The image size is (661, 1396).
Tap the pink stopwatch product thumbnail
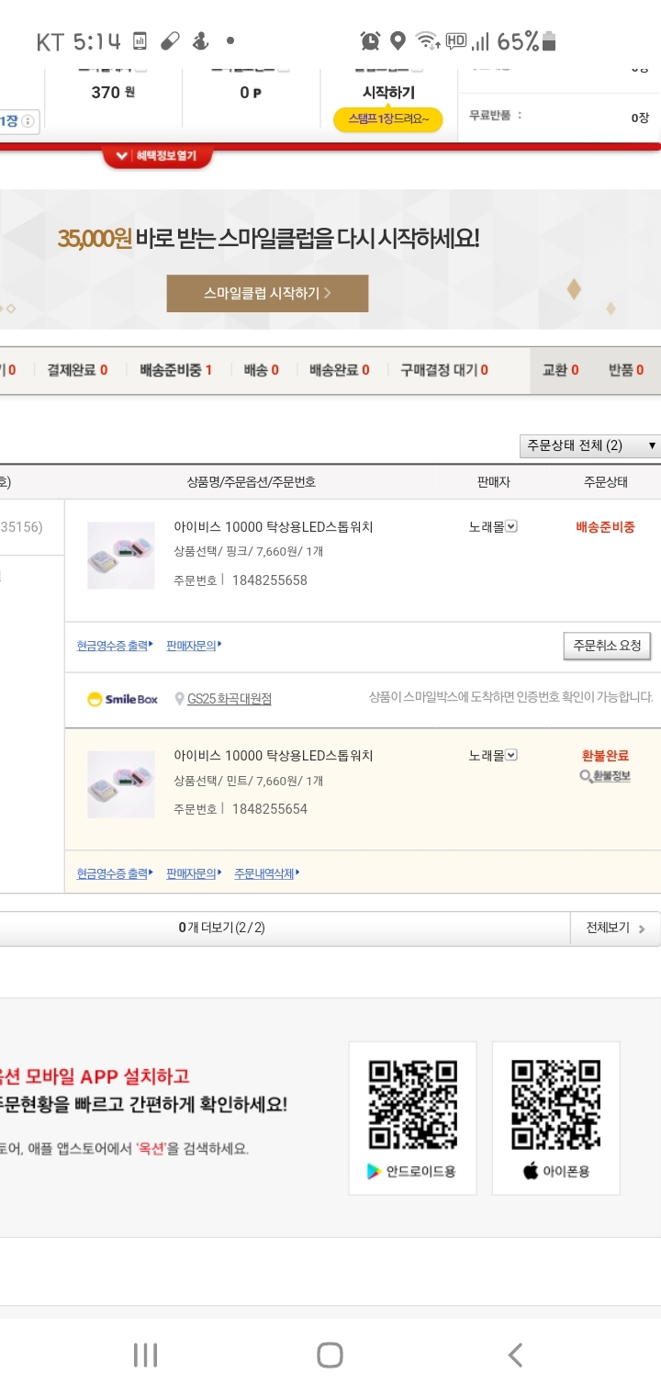point(121,555)
